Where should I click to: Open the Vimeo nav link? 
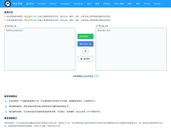pos(147,4)
